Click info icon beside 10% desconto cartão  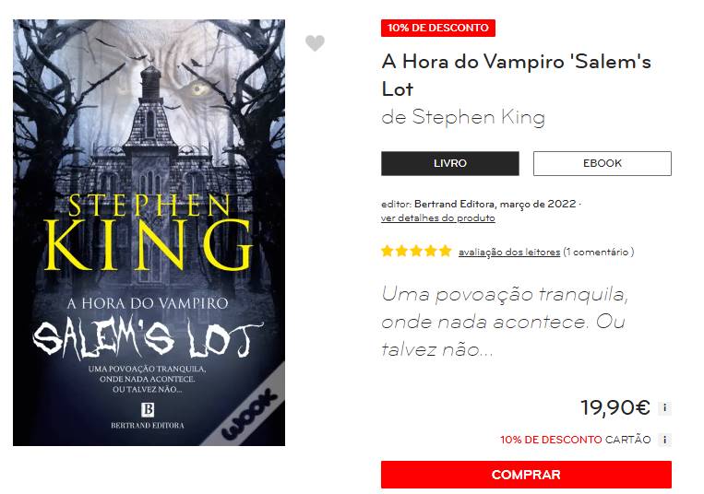tap(665, 440)
